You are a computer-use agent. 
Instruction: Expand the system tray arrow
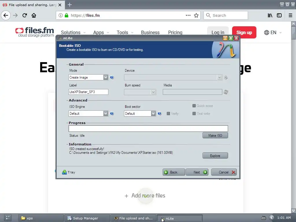[x=271, y=218]
